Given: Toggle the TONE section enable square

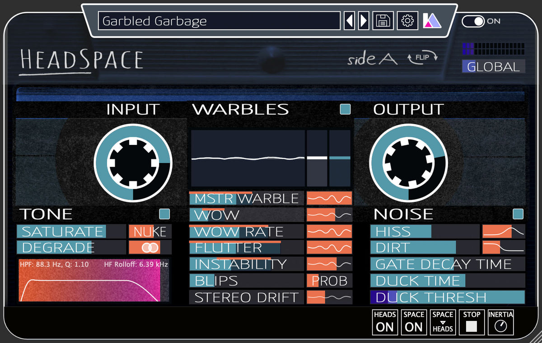Looking at the screenshot, I should pos(164,214).
